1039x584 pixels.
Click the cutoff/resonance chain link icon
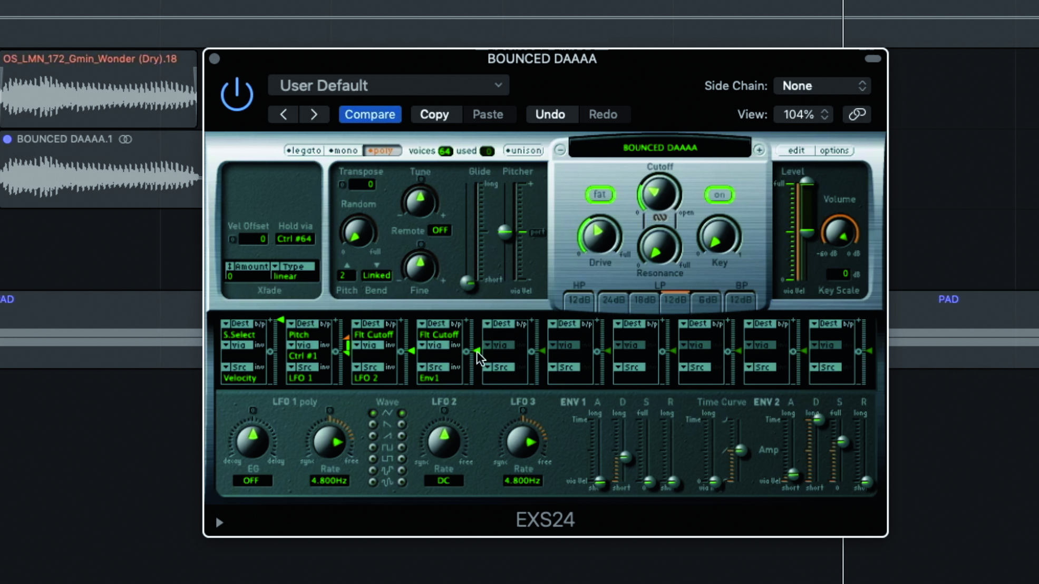pos(659,217)
